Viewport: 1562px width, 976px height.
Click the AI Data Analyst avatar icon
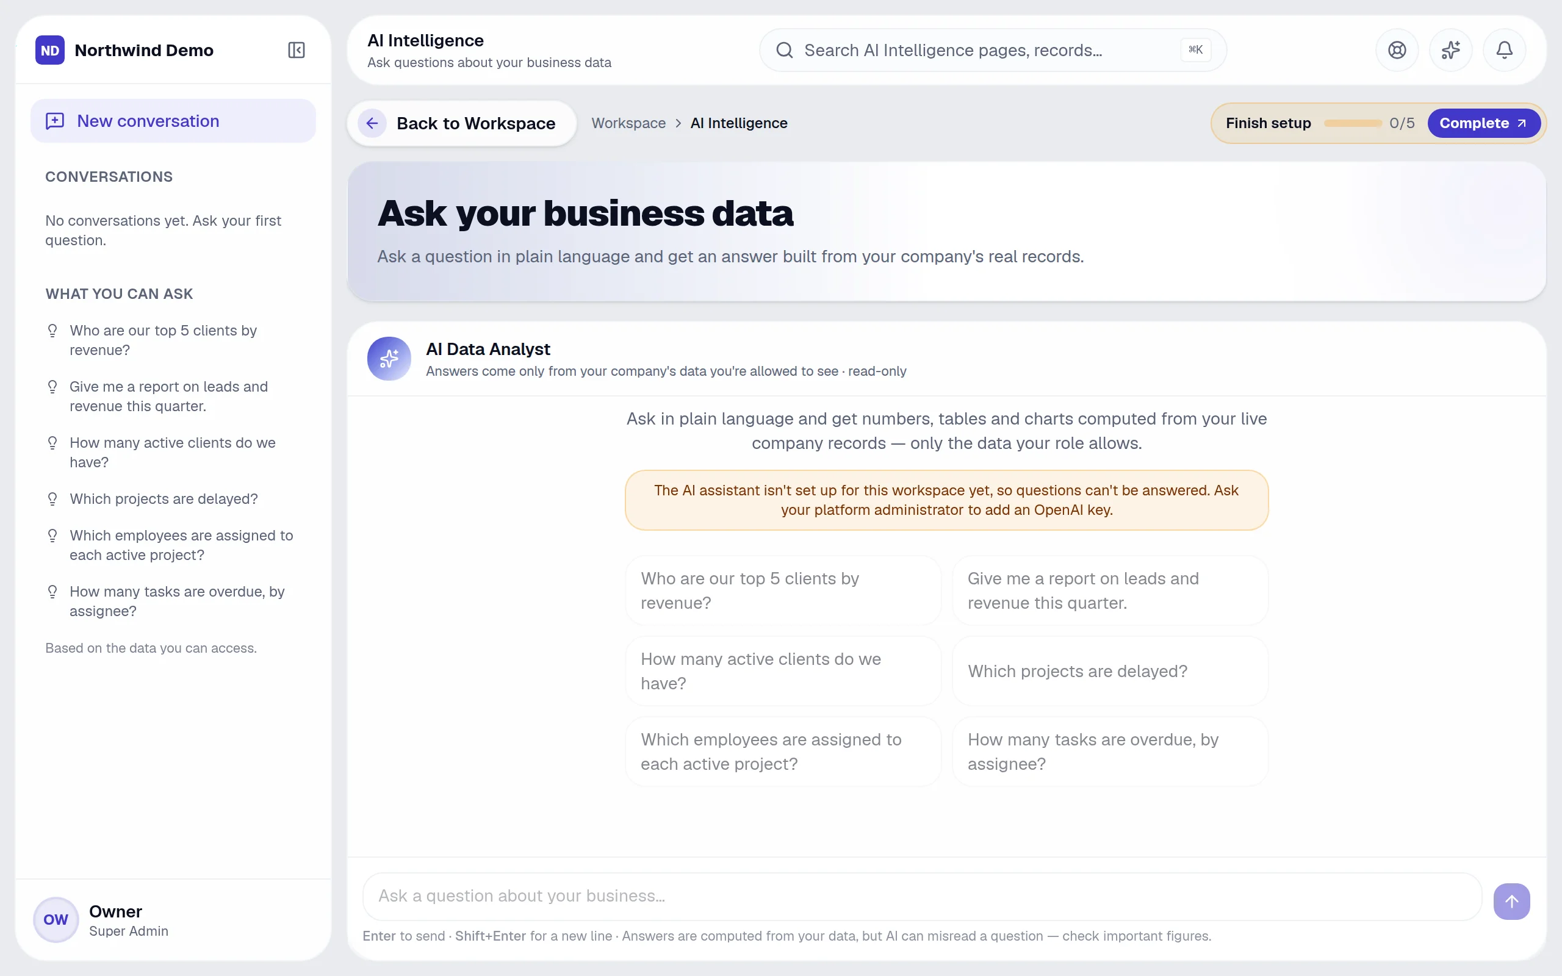coord(389,359)
